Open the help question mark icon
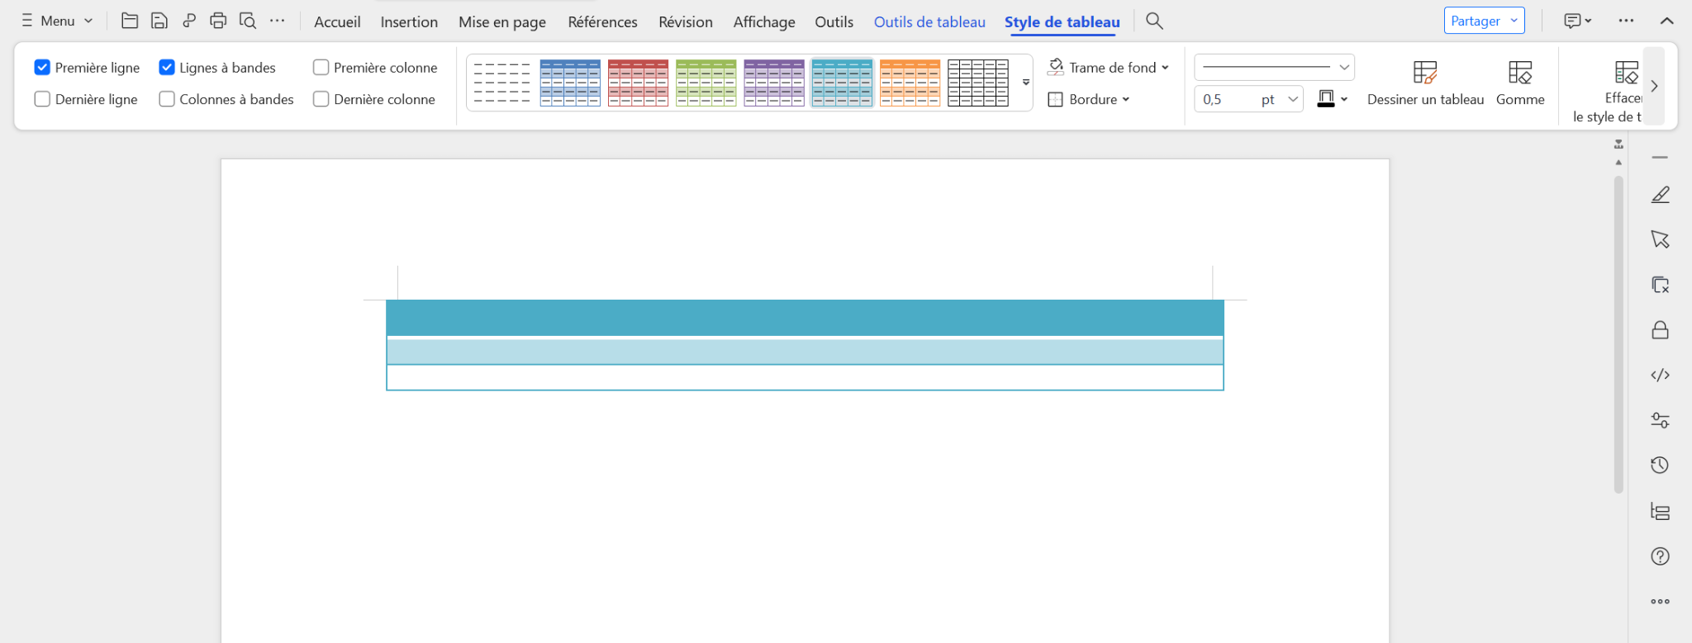Screen dimensions: 1692x643 click(1661, 556)
